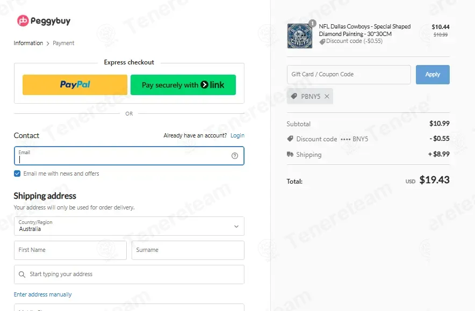Image resolution: width=475 pixels, height=311 pixels.
Task: Click the tag icon on PBNY5 chip
Action: (294, 96)
